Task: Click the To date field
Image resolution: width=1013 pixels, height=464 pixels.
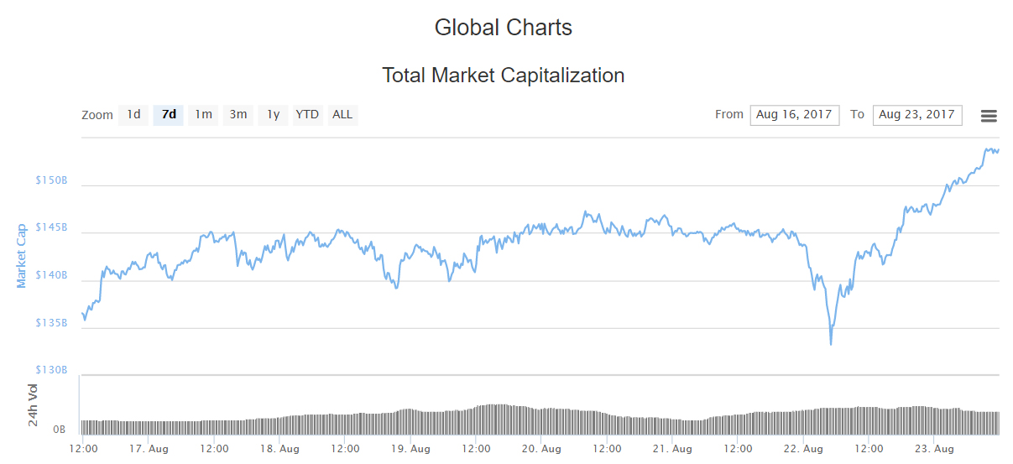Action: coord(916,115)
